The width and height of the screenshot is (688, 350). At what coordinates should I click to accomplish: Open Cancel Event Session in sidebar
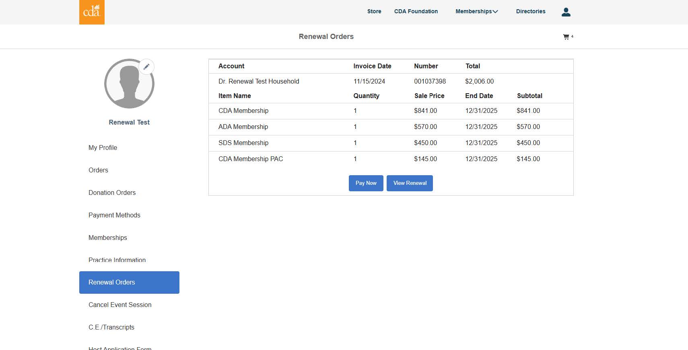point(120,305)
